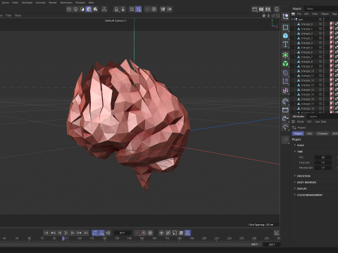
Task: Click the Null object icon atop the palette
Action: coord(285,17)
